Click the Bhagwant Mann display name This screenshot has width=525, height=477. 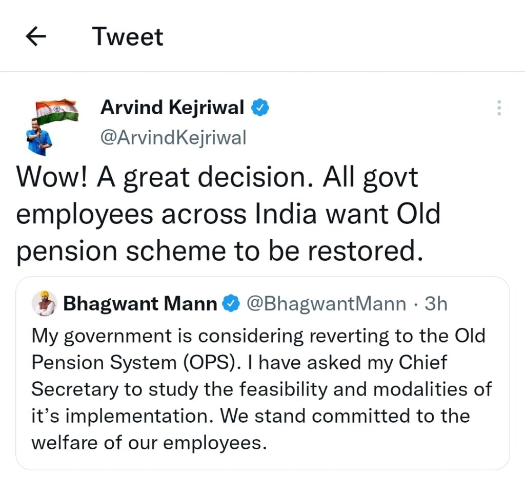[140, 304]
